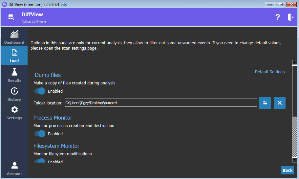This screenshot has height=179, width=299.
Task: Open the History clock icon
Action: pos(14,94)
